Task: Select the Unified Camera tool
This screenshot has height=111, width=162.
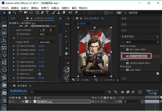Action: (26, 12)
